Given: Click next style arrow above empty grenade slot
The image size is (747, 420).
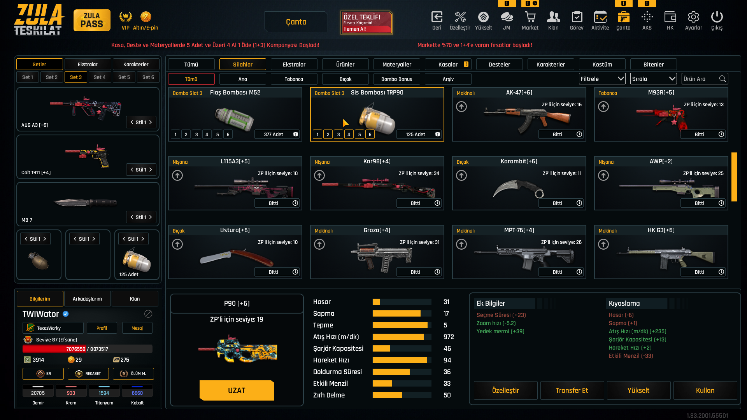Looking at the screenshot, I should pos(94,239).
